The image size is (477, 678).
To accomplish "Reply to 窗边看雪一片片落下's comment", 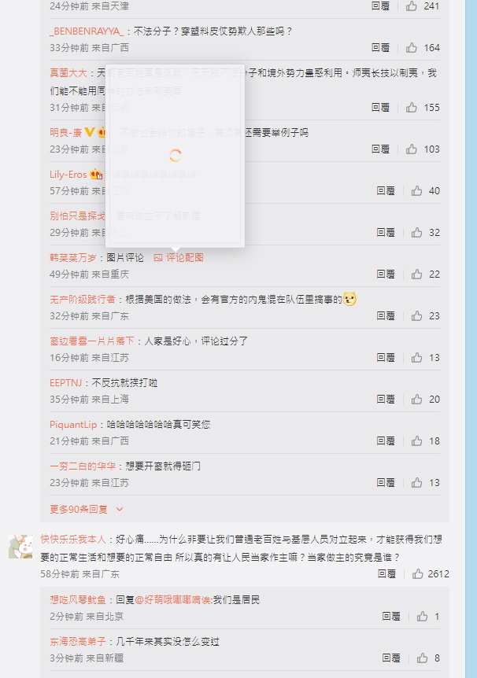I will coord(386,358).
